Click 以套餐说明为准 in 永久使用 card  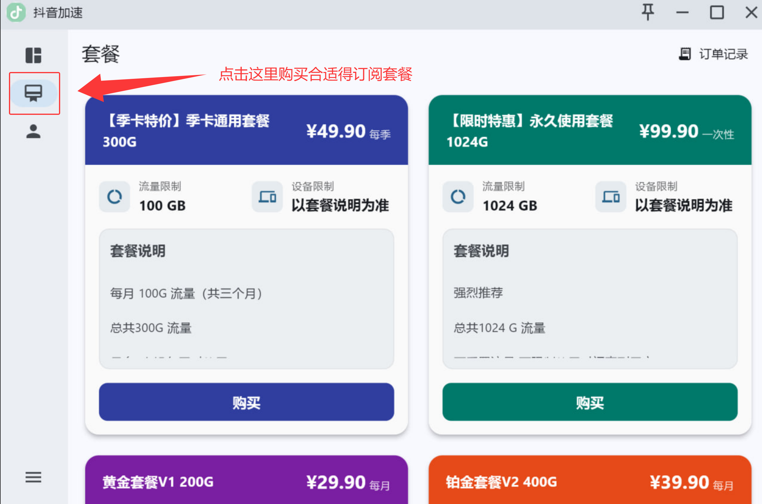683,205
